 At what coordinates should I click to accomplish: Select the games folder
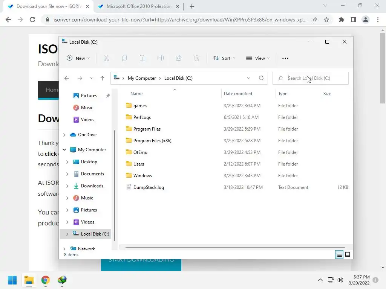140,106
